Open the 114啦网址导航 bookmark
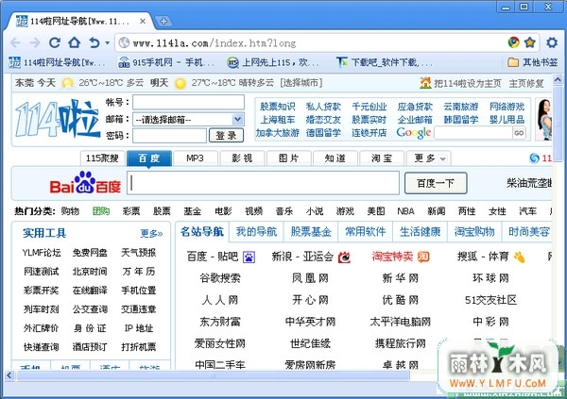 (x=57, y=62)
